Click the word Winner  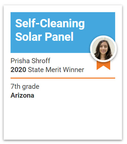click(x=74, y=70)
